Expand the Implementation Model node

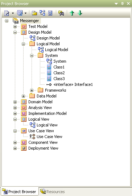[15, 113]
